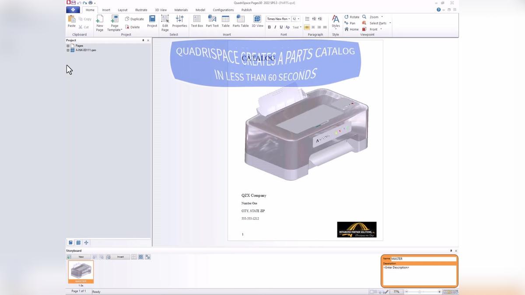
Task: Align text center
Action: (x=313, y=27)
